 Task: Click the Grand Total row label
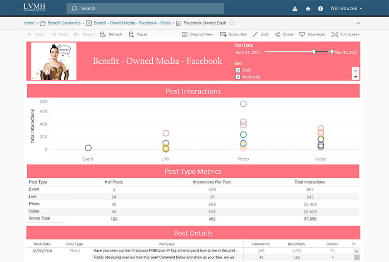point(39,218)
